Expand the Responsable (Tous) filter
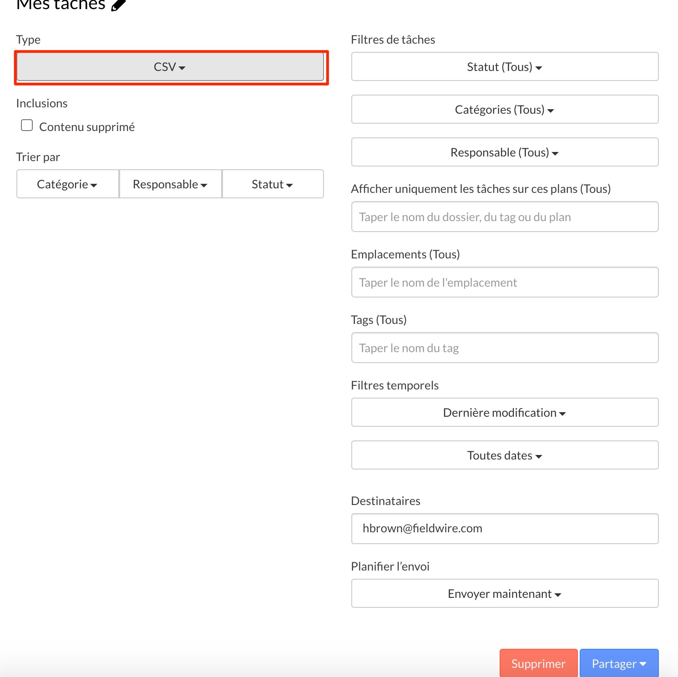 [504, 152]
